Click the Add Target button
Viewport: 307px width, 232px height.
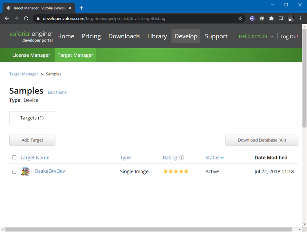(x=32, y=140)
